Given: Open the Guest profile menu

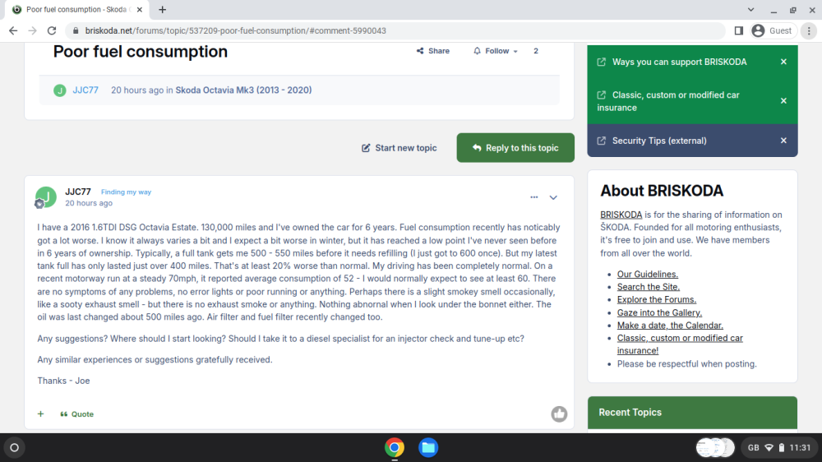Looking at the screenshot, I should point(774,31).
